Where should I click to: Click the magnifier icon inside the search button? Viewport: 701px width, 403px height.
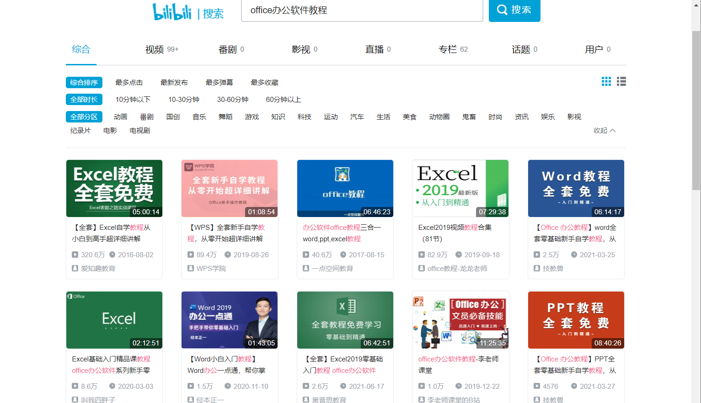503,10
